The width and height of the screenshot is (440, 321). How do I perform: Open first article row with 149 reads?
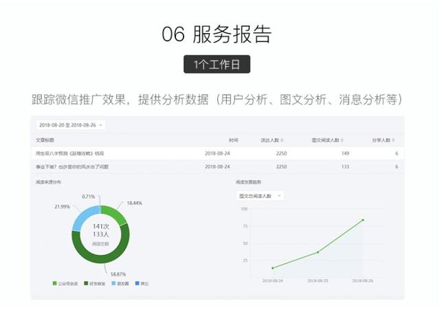[x=217, y=153]
